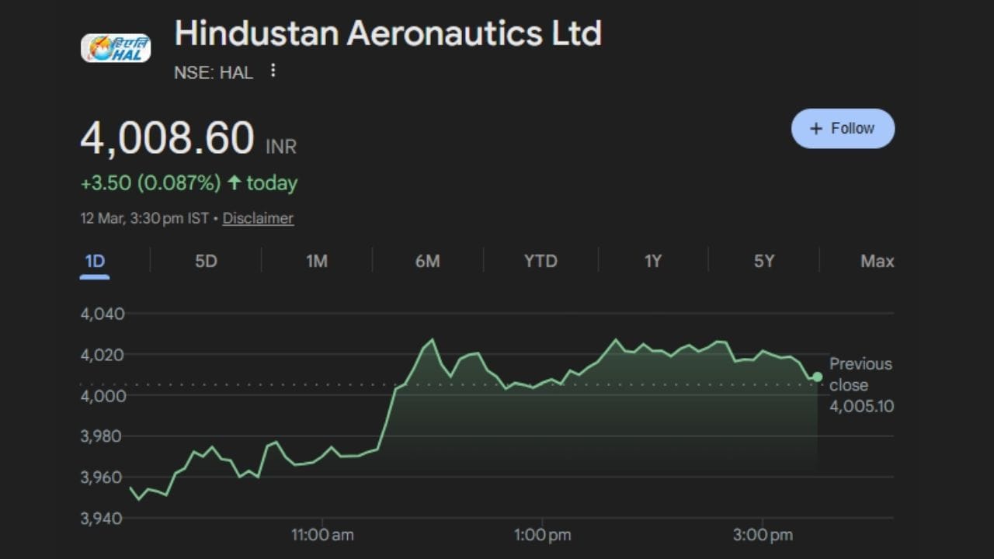The image size is (994, 559).
Task: Switch to the 5D chart tab
Action: (x=206, y=261)
